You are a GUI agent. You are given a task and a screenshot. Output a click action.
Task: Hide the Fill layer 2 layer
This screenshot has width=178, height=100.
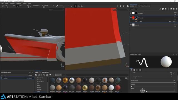tap(131, 13)
